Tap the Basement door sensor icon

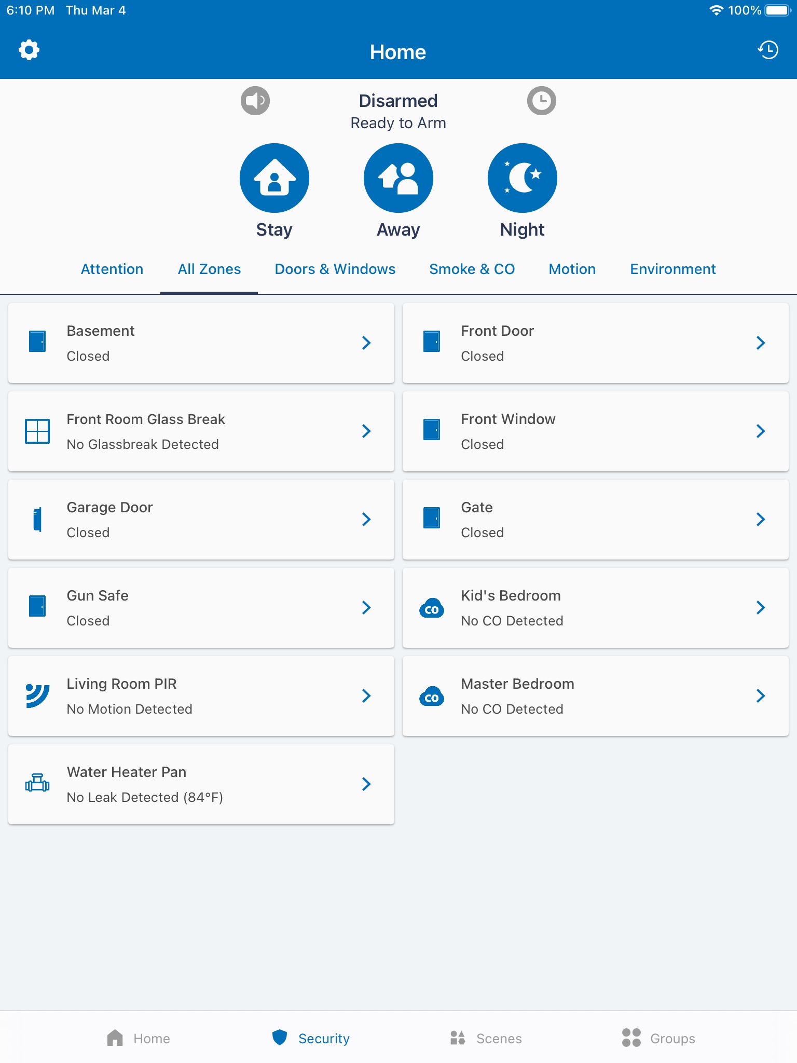pyautogui.click(x=37, y=342)
